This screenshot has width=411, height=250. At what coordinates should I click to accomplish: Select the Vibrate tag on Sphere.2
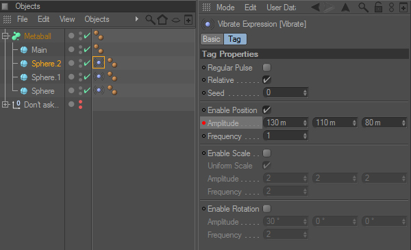tap(99, 62)
